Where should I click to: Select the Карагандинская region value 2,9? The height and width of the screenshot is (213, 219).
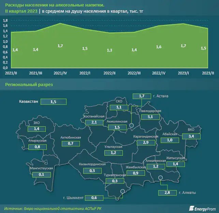click(x=146, y=142)
